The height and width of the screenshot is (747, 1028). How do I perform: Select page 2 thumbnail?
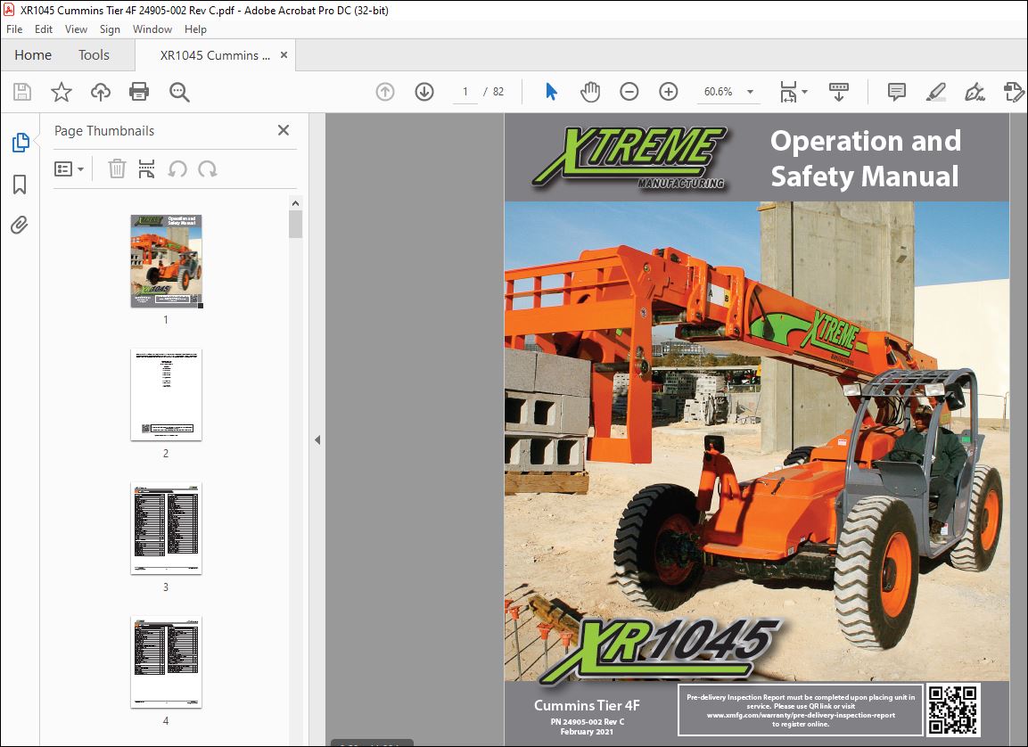[x=166, y=395]
